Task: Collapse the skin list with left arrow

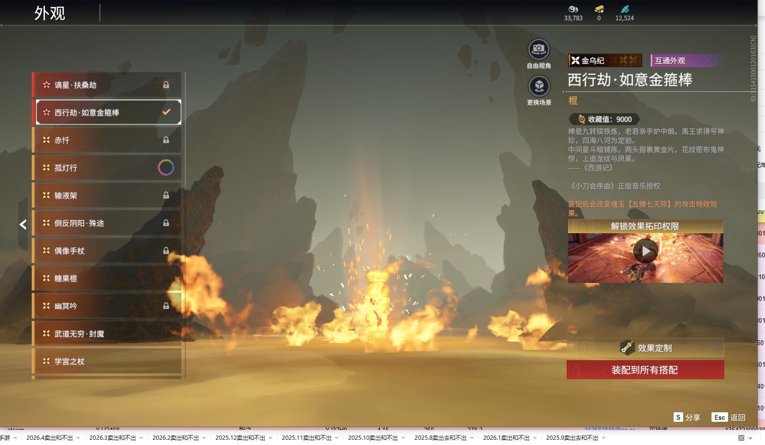Action: (23, 225)
